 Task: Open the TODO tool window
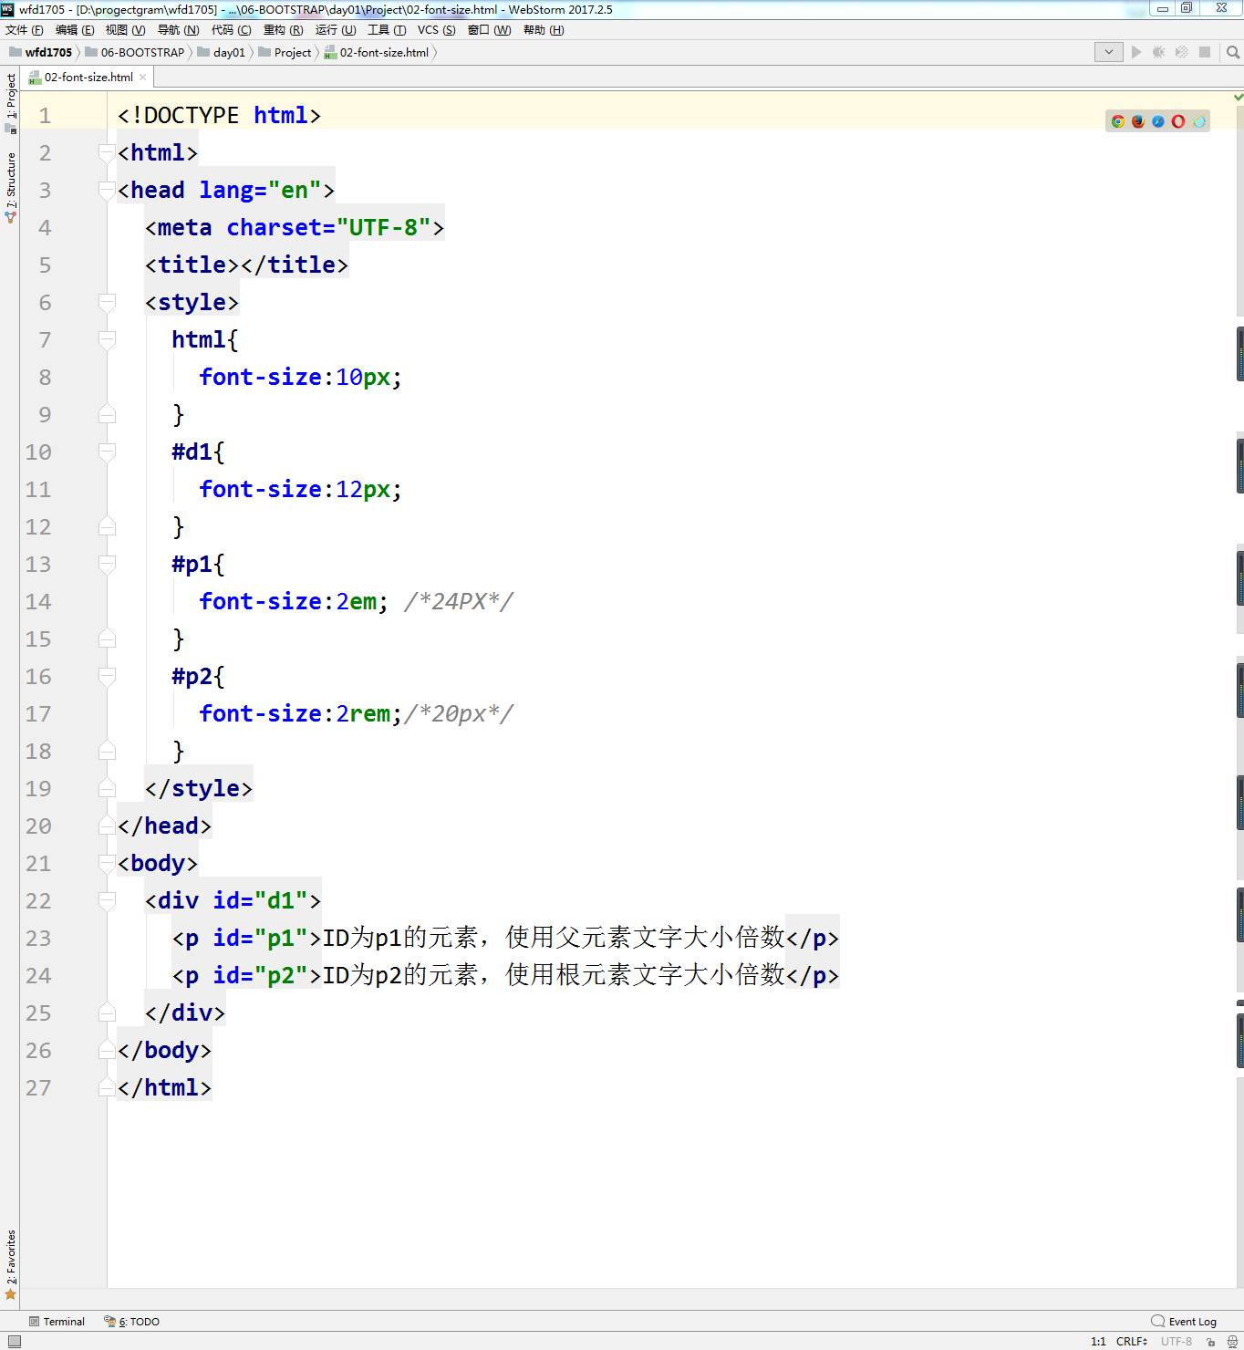click(132, 1322)
